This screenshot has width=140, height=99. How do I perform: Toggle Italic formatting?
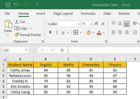57,32
